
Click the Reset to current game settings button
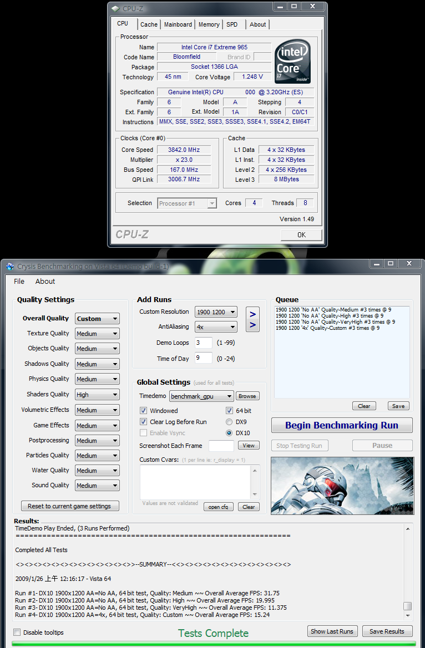[69, 506]
